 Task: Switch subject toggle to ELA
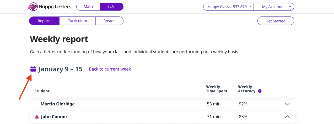click(111, 7)
